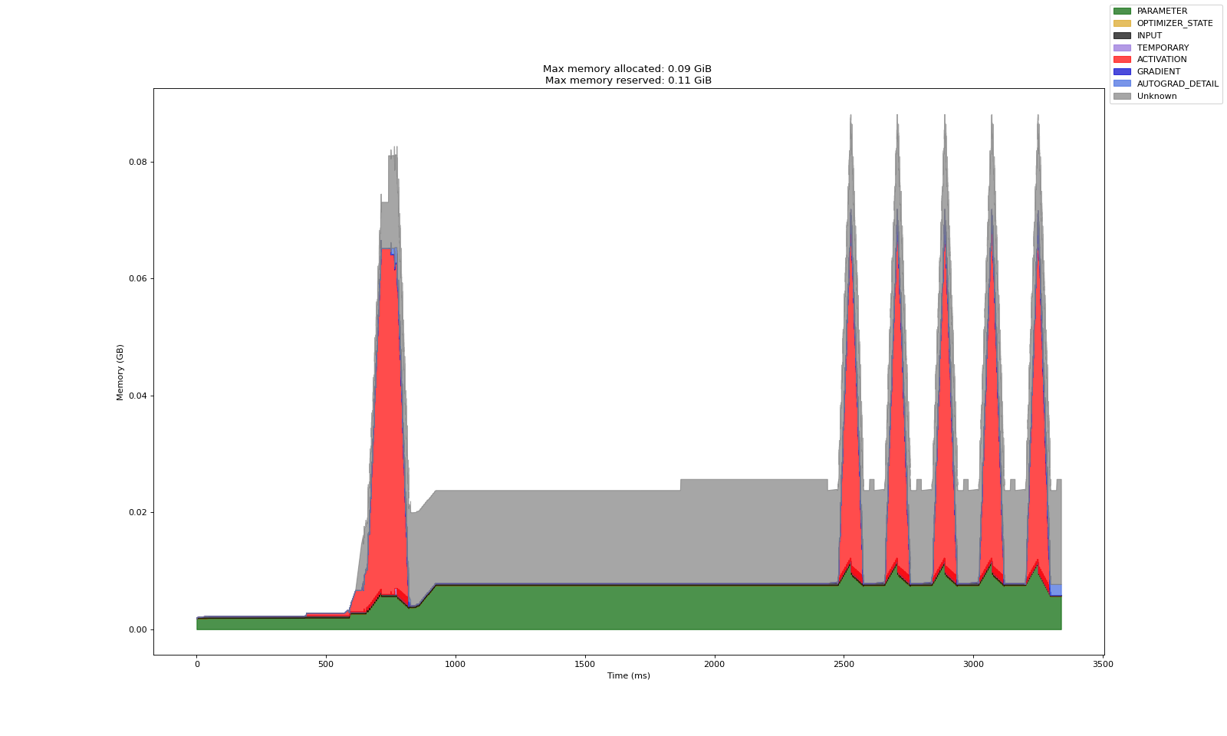Image resolution: width=1227 pixels, height=736 pixels.
Task: Select the OPTIMIZER_STATE legend label
Action: pos(1175,24)
